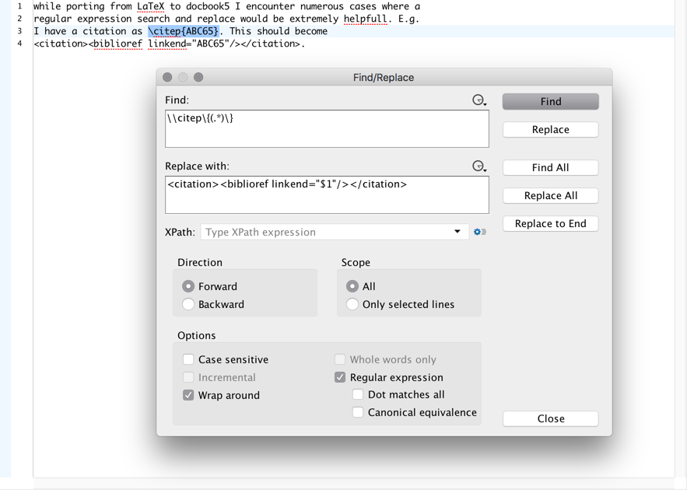687x490 pixels.
Task: Click inside the Find text field
Action: (327, 129)
